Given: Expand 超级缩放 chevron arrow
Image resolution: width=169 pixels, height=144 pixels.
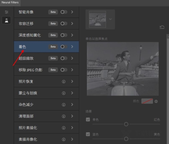Looking at the screenshot, I should [72, 58].
